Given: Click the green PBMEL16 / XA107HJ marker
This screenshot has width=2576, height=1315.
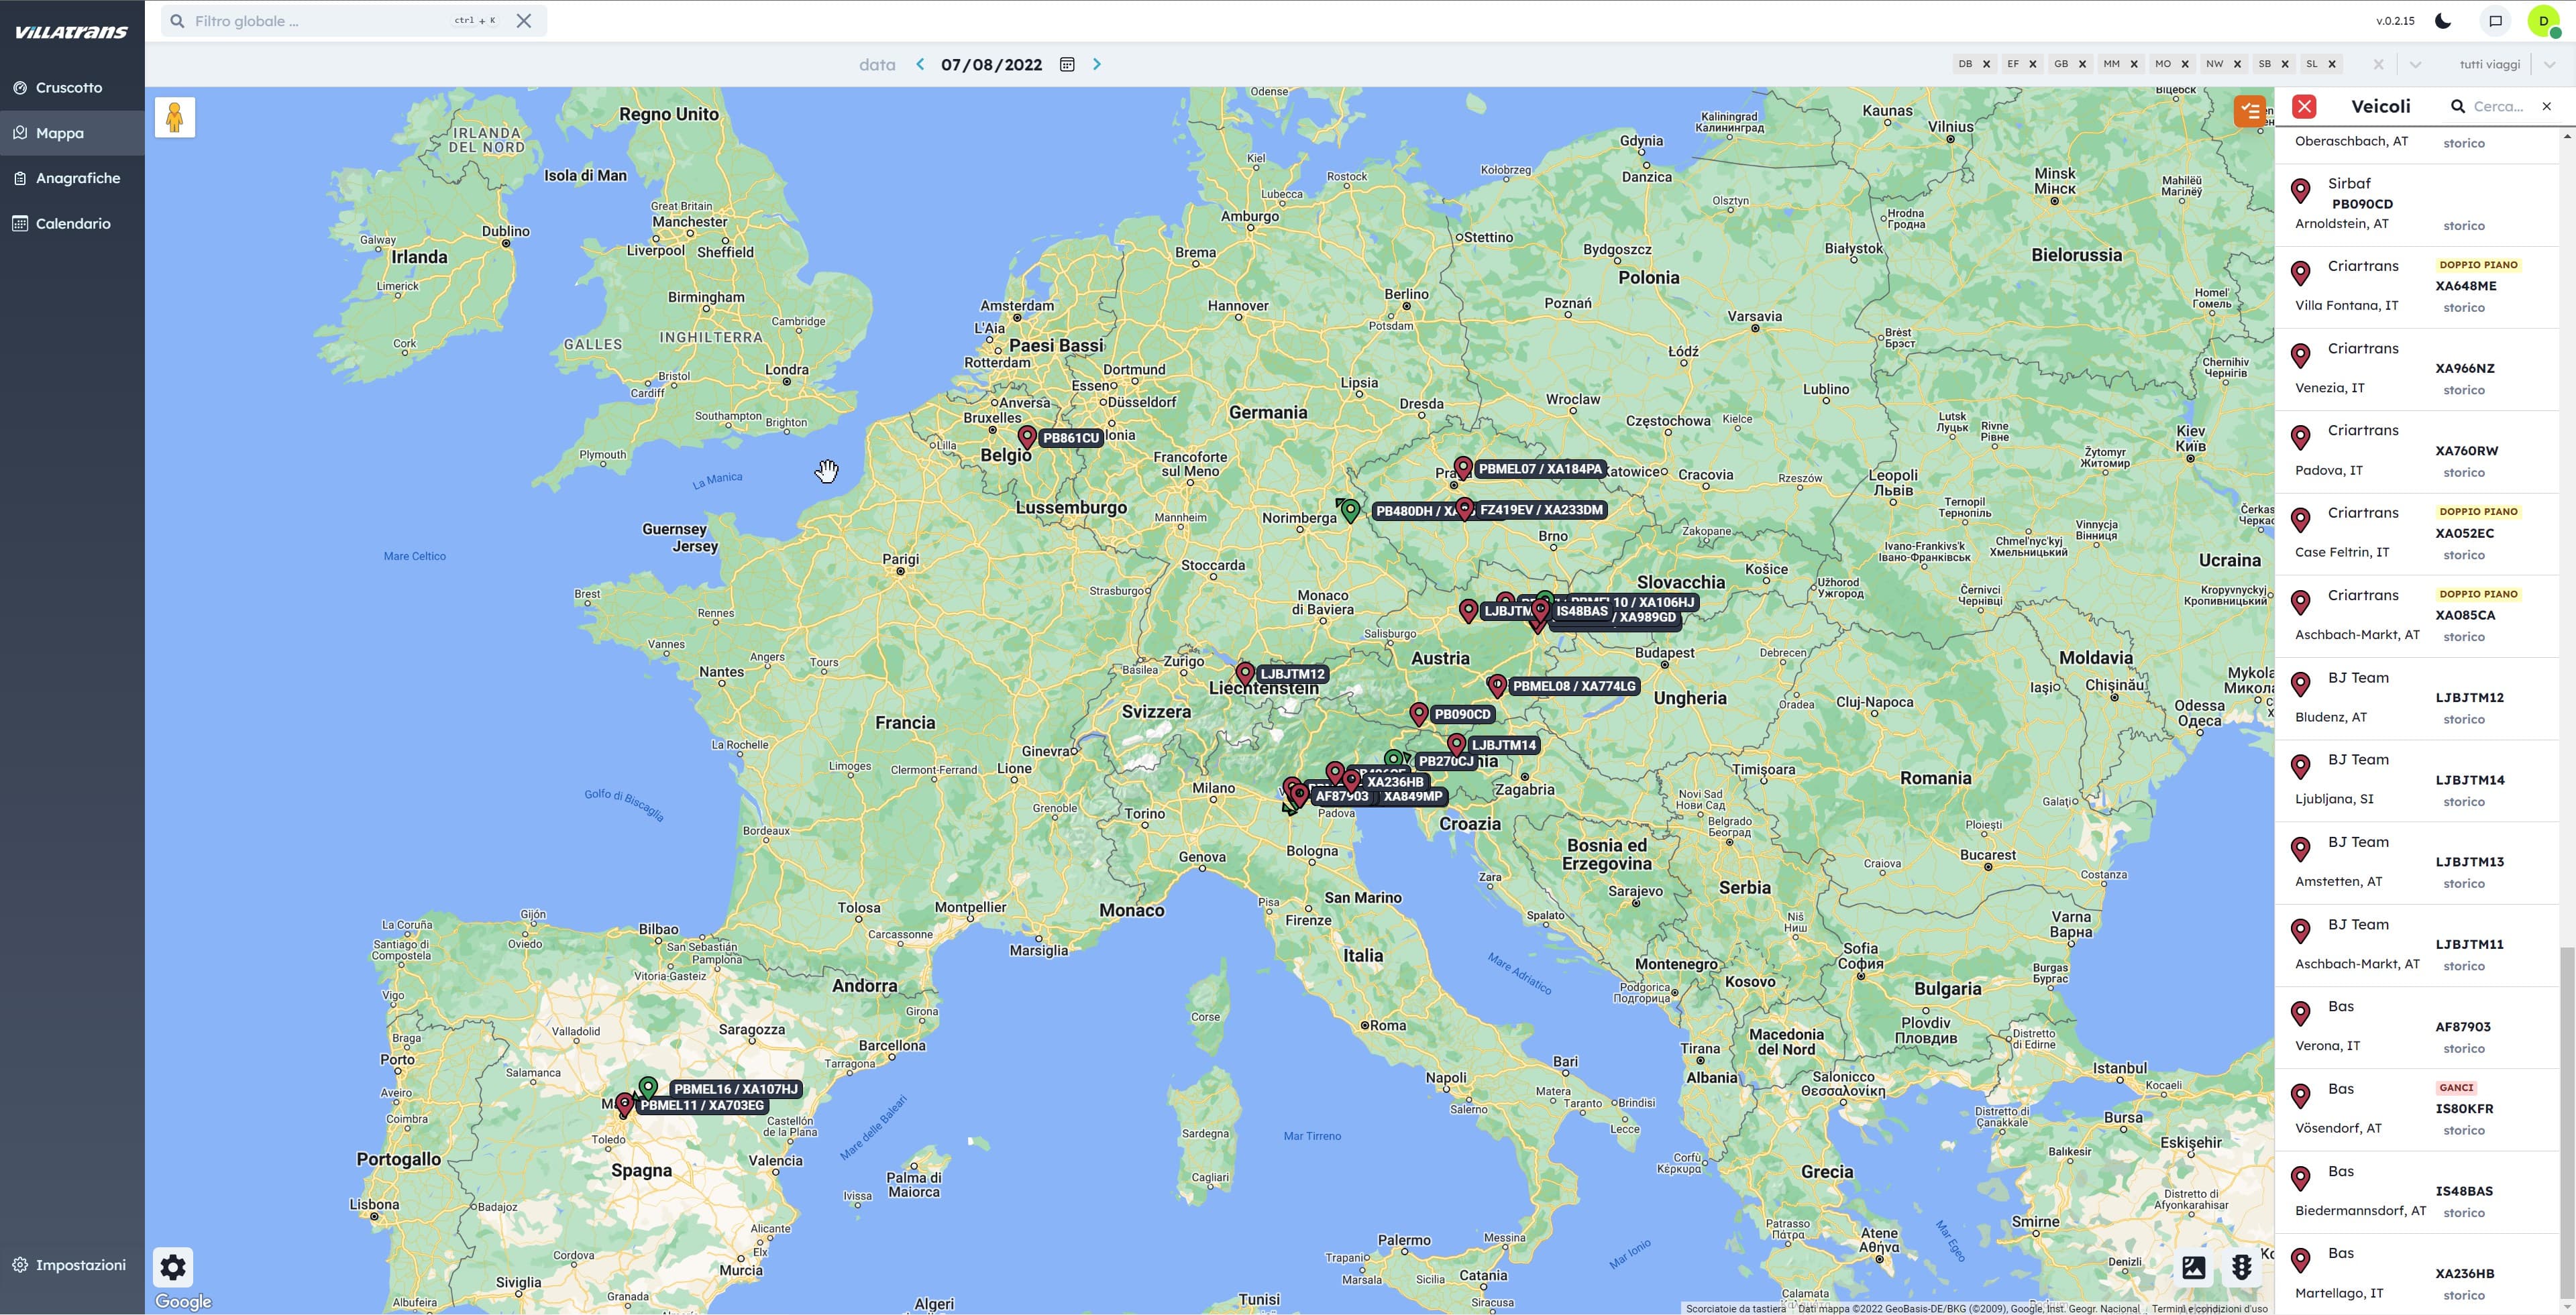Looking at the screenshot, I should 648,1087.
